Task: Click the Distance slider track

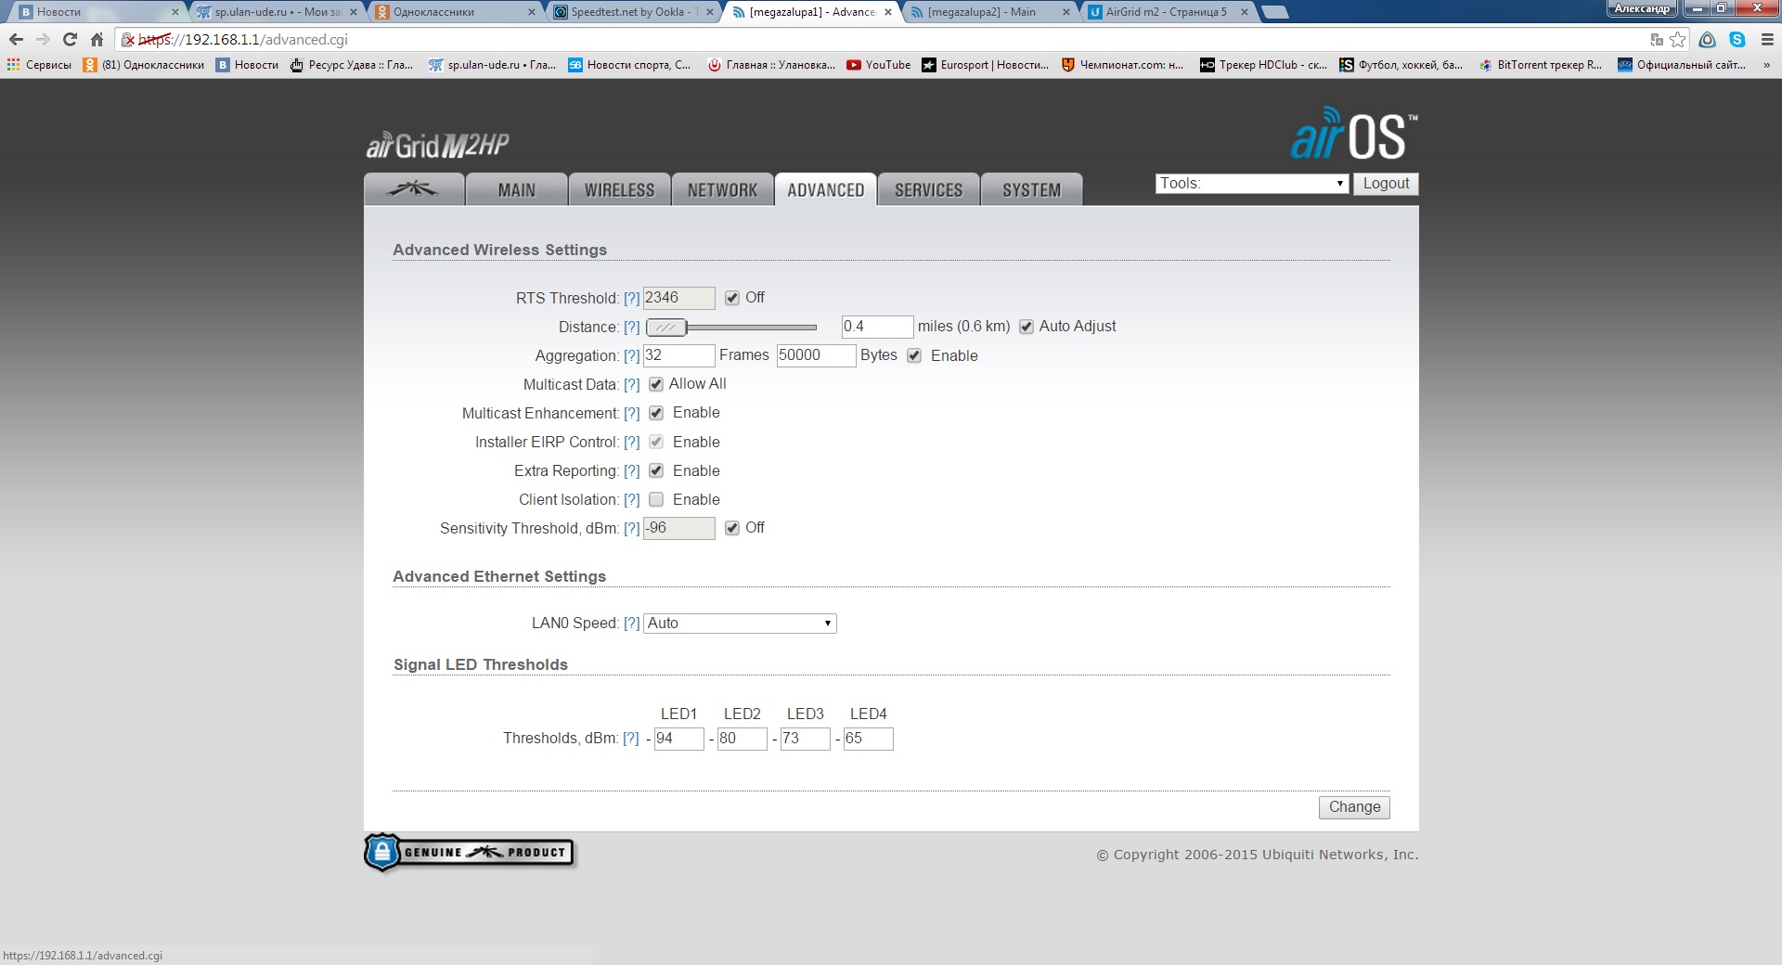Action: coord(752,328)
